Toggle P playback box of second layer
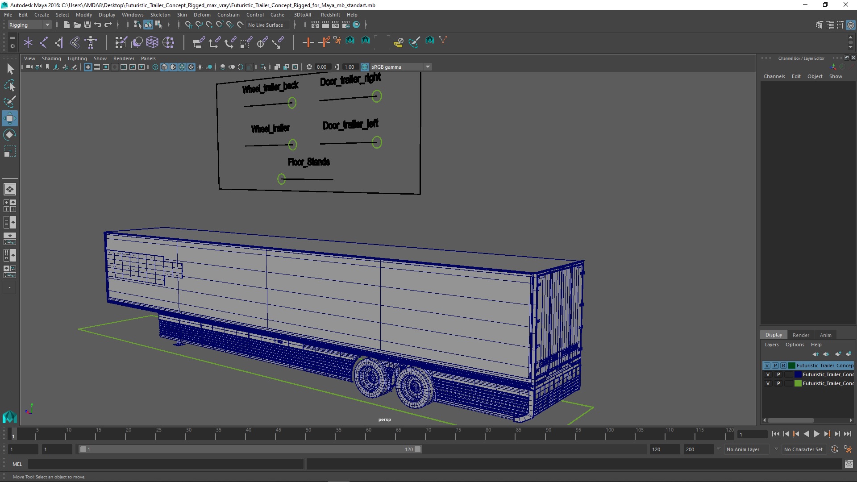 (x=778, y=374)
